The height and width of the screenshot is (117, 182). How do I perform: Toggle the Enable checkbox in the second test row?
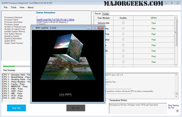123,28
